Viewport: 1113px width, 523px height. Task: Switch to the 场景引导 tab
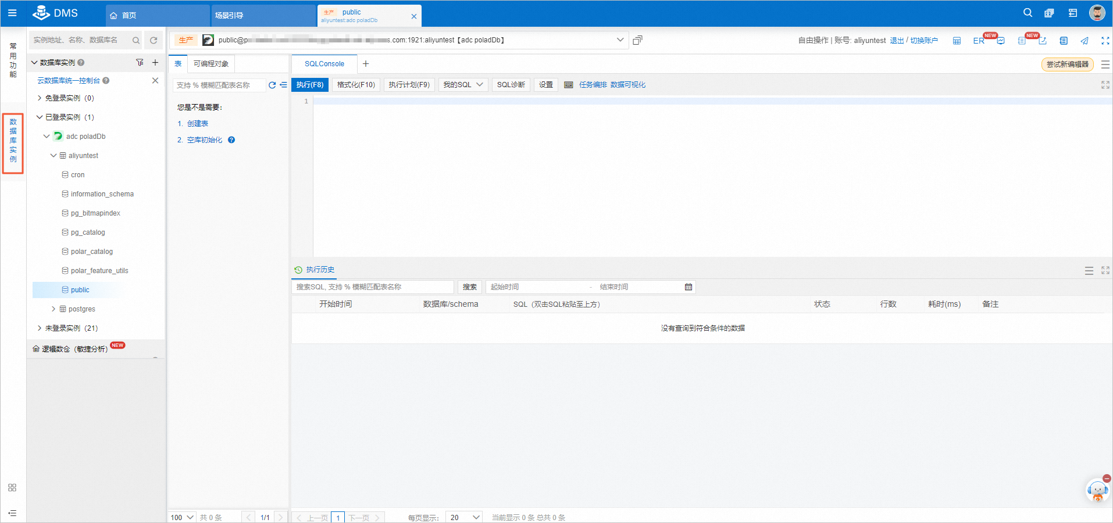[x=263, y=16]
